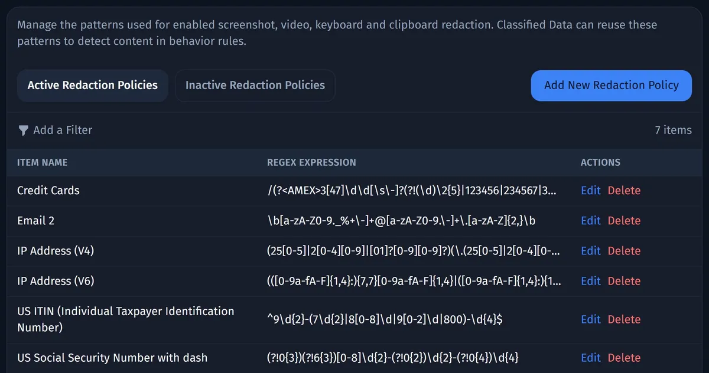Click the REGEX EXPRESSION column header
The height and width of the screenshot is (373, 709).
coord(311,162)
